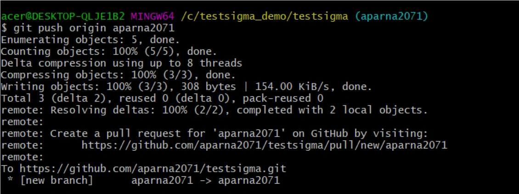Click the Resolving deltas remote line
The height and width of the screenshot is (194, 519).
[x=214, y=110]
